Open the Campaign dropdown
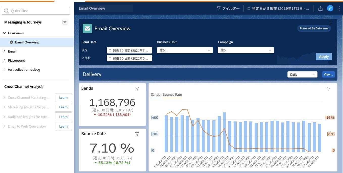This screenshot has height=173, width=343. click(x=246, y=50)
